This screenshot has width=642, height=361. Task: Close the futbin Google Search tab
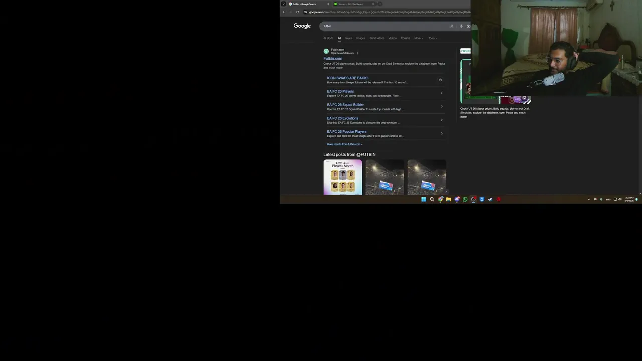coord(328,4)
